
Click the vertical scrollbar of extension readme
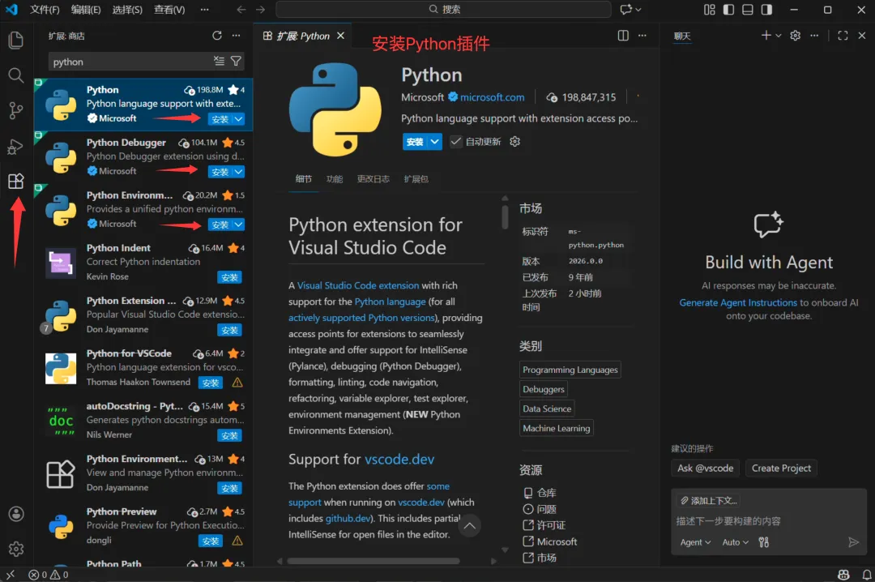(x=505, y=216)
